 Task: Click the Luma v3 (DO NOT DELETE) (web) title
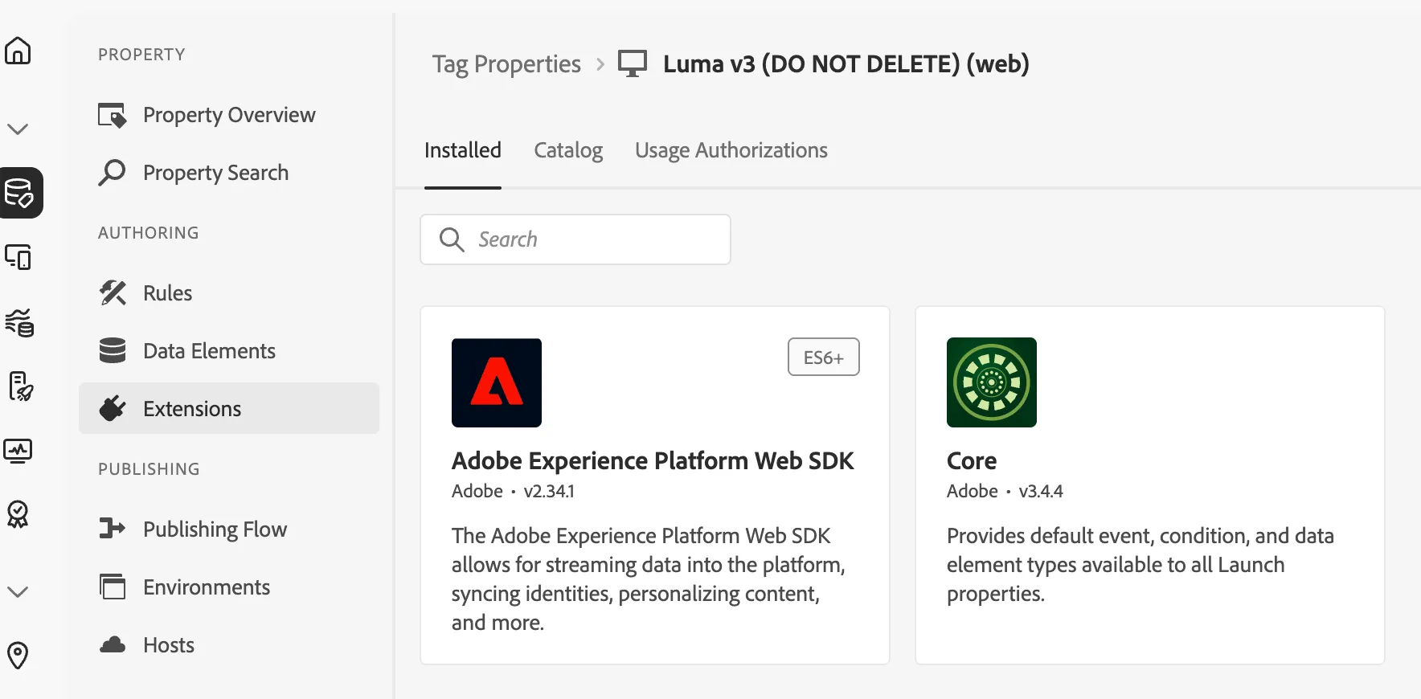click(846, 63)
